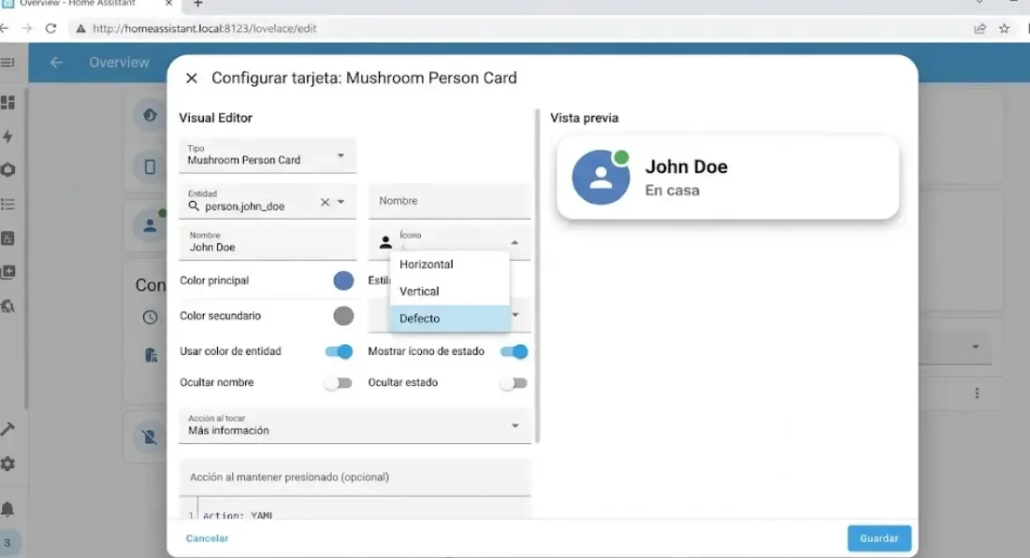Open the Logbook list icon in sidebar
The width and height of the screenshot is (1030, 558).
(9, 203)
